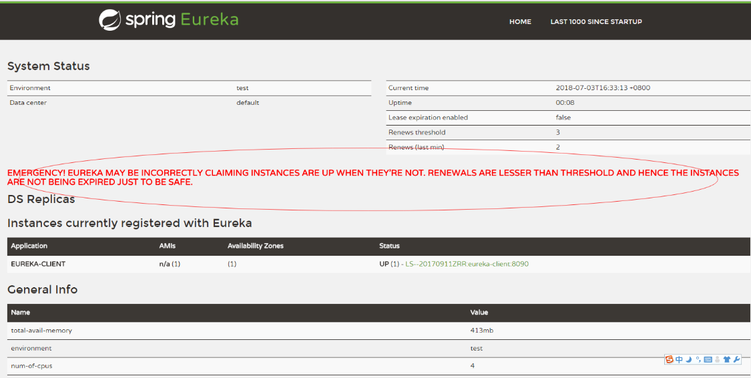Click the Name column header in General Info
The image size is (751, 378).
click(21, 313)
